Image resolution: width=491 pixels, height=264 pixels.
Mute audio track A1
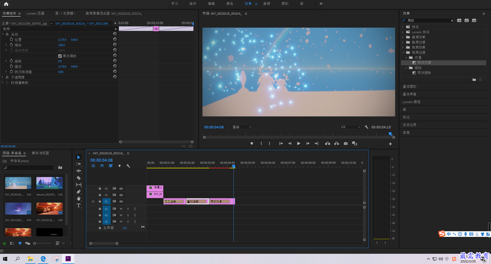pos(121,209)
